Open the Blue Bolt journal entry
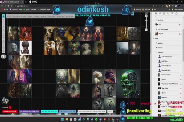Screen dimensions: 184x122 coord(170,97)
